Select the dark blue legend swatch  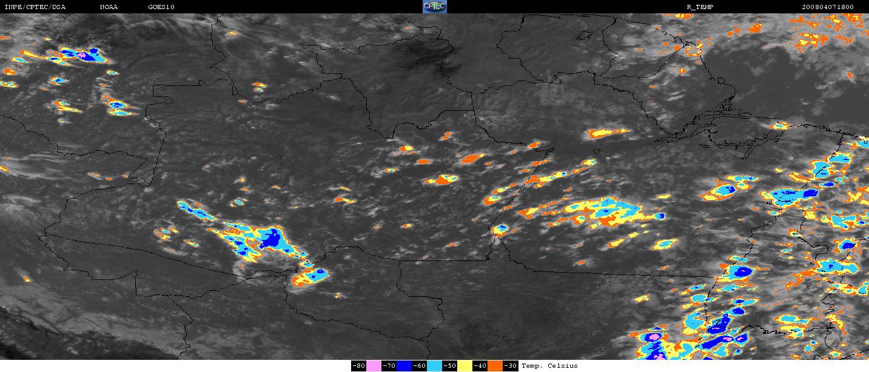pos(404,366)
